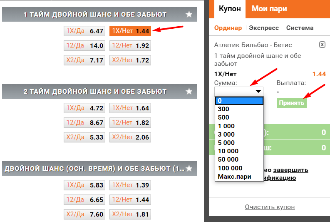Collapse the 1 тайм двойной шанс header
This screenshot has width=330, height=222.
(x=99, y=15)
